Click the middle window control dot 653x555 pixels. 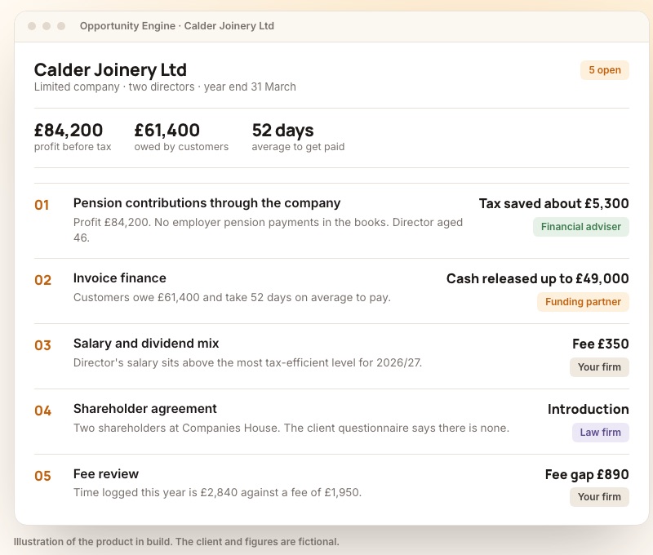[47, 26]
